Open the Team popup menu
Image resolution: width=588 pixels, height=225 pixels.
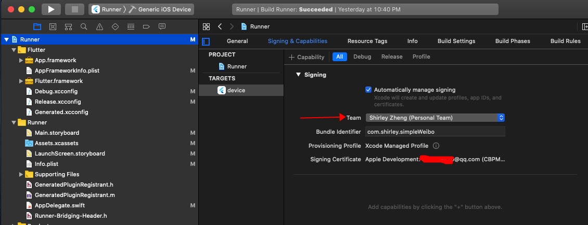(435, 118)
